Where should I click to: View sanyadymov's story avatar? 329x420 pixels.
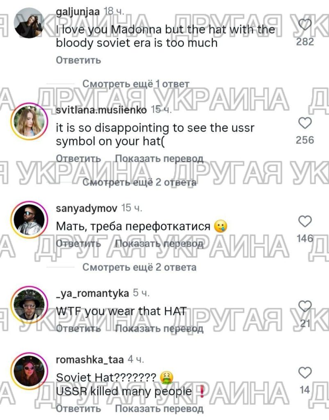(x=29, y=219)
